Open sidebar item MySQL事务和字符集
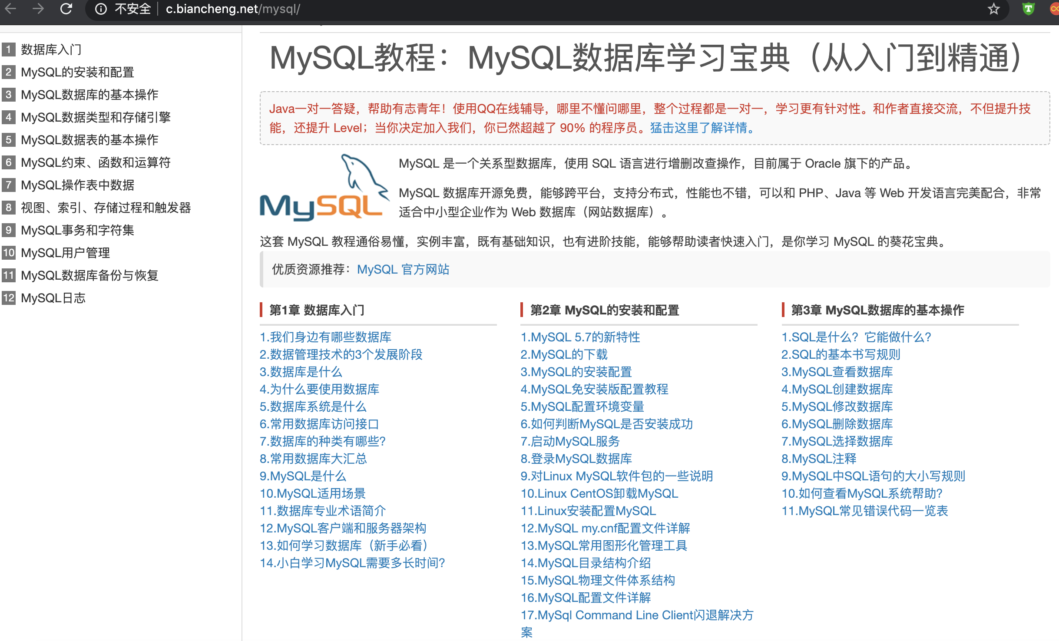 coord(77,230)
